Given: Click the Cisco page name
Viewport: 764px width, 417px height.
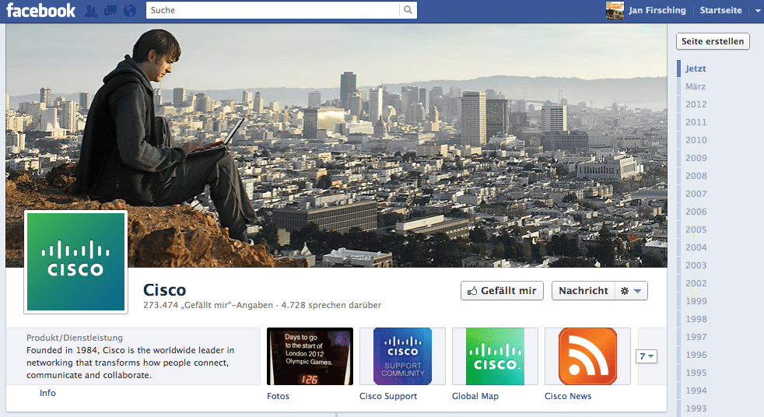Looking at the screenshot, I should 165,290.
